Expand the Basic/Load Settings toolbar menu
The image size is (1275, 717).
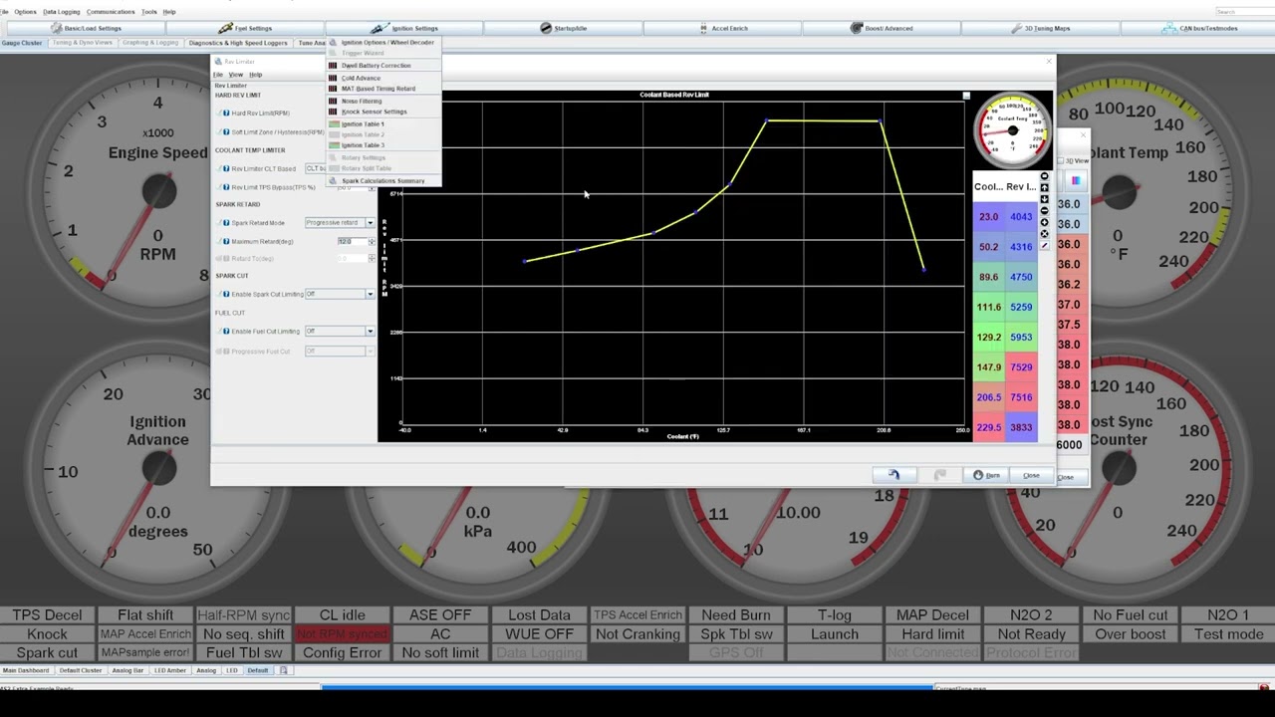coord(85,28)
